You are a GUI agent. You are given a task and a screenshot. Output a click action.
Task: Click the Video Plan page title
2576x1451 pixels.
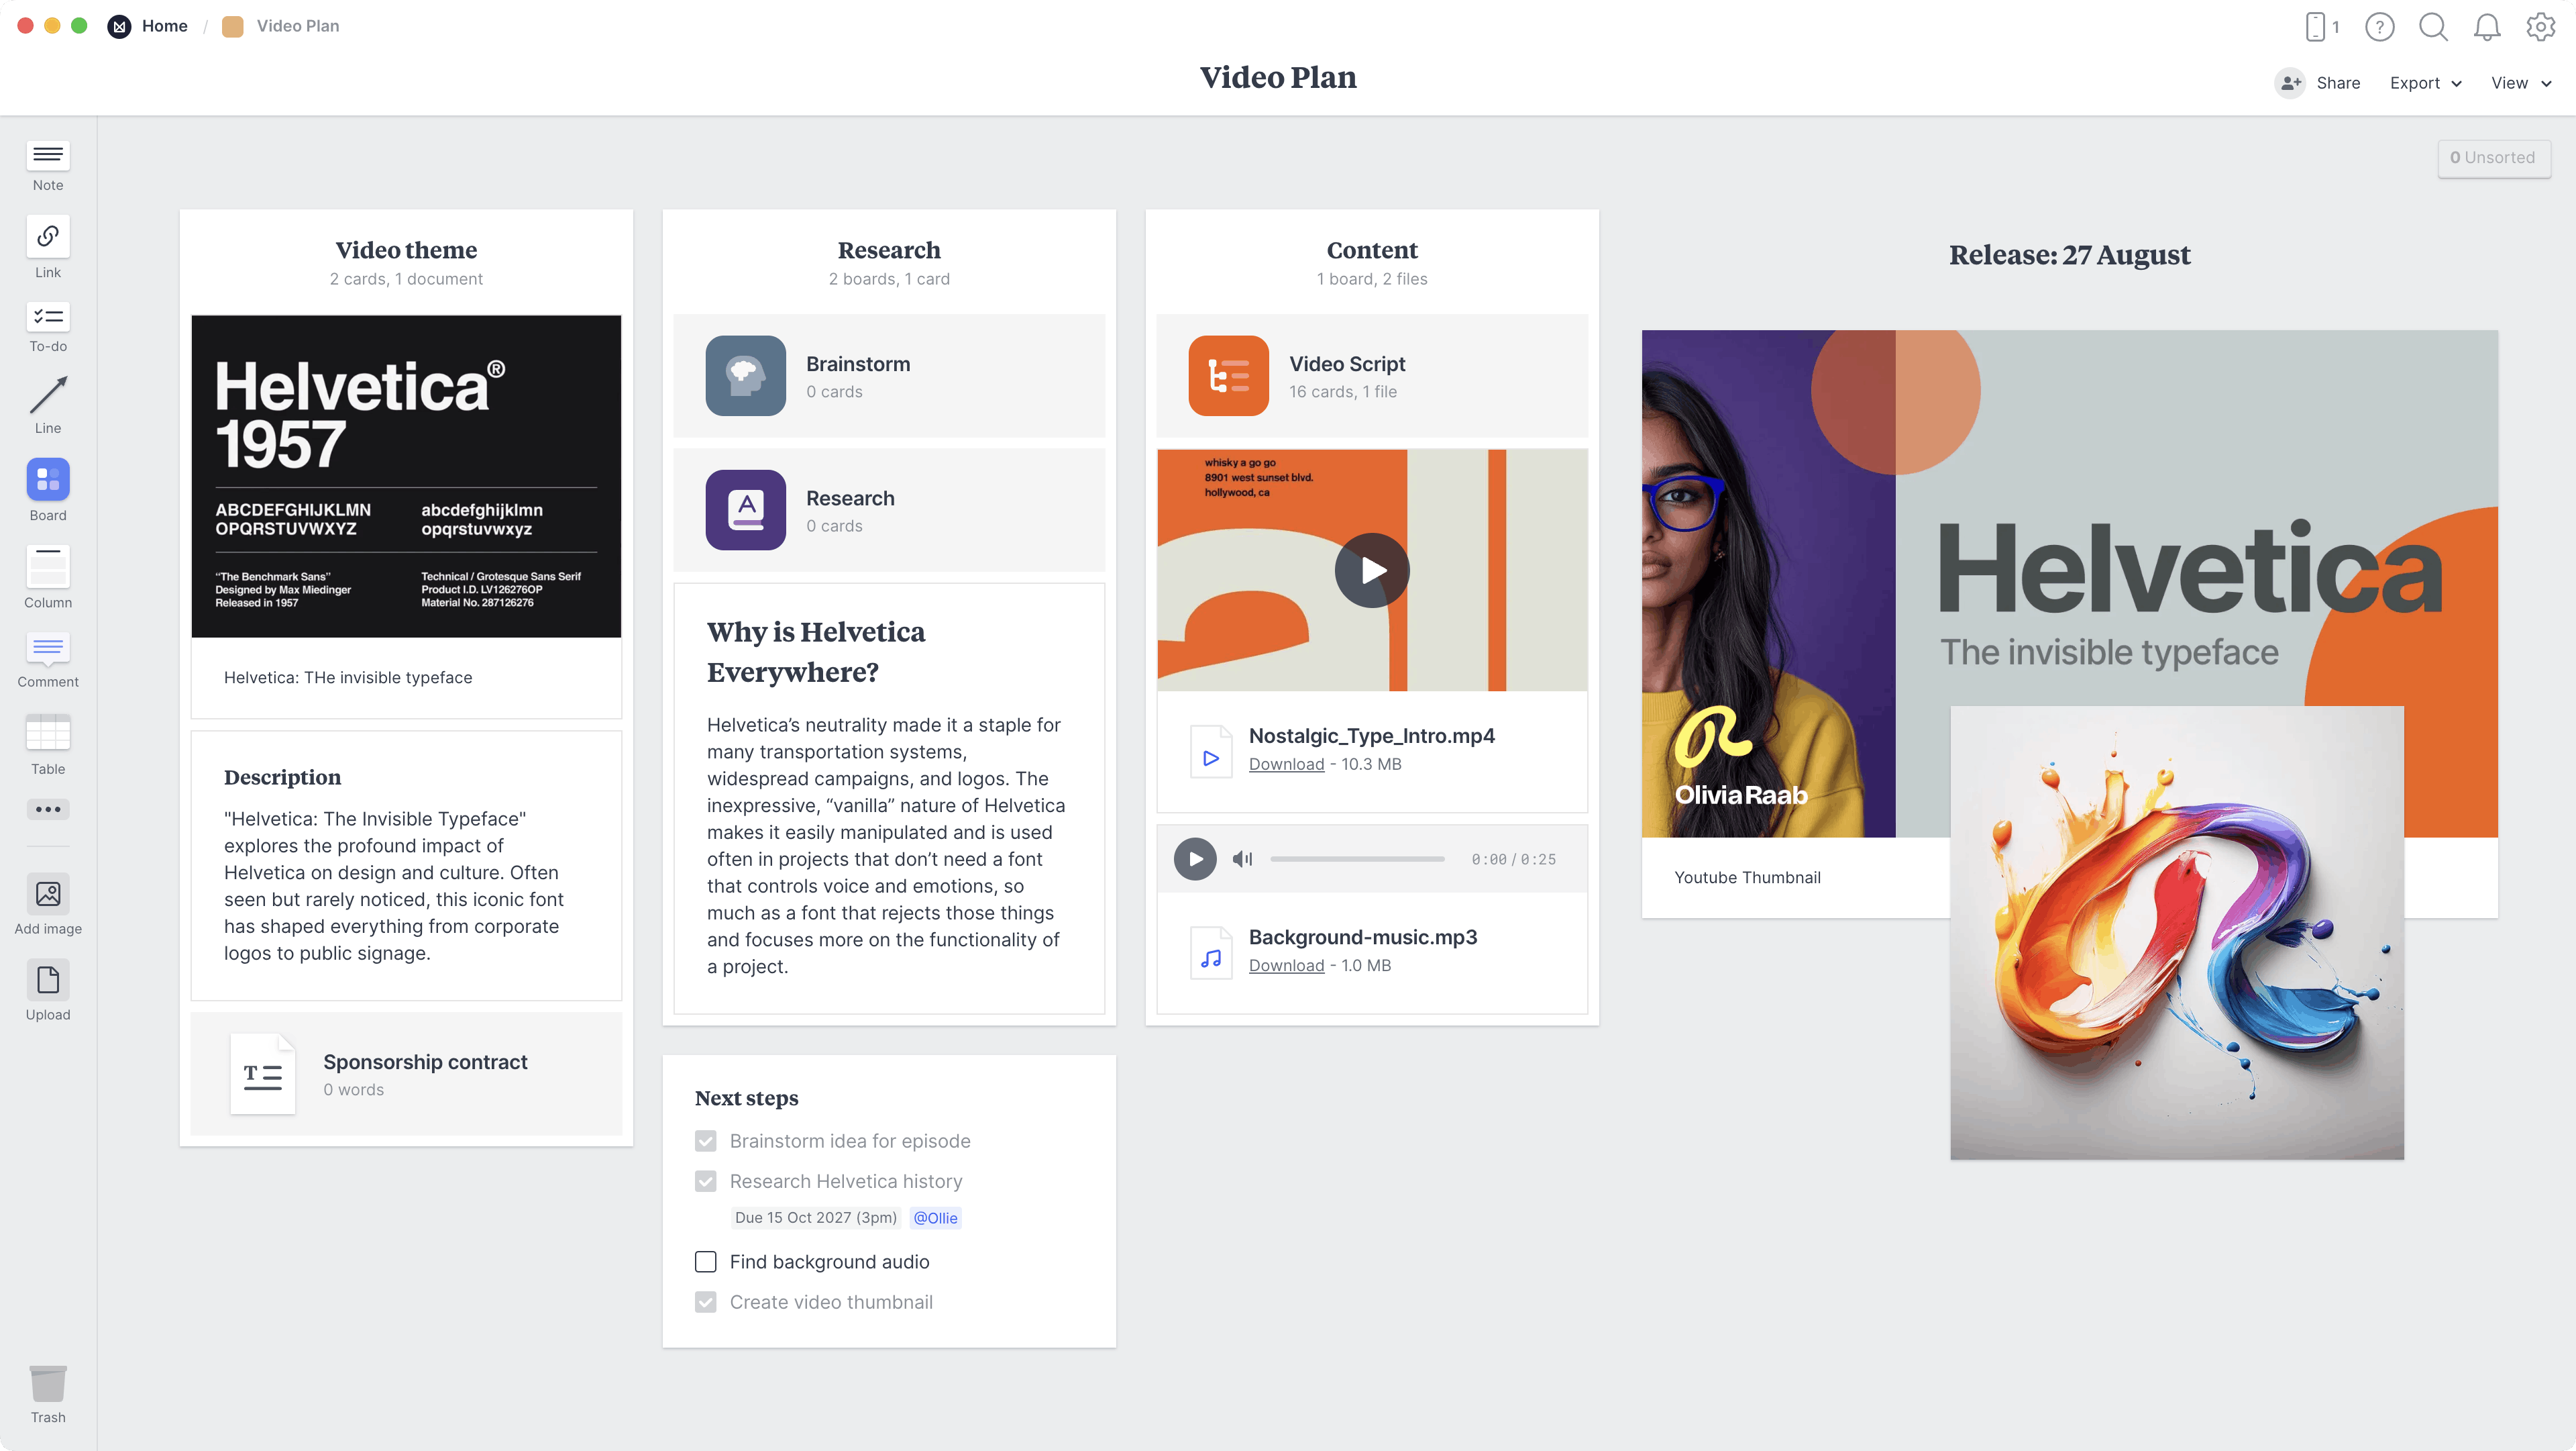tap(1278, 78)
